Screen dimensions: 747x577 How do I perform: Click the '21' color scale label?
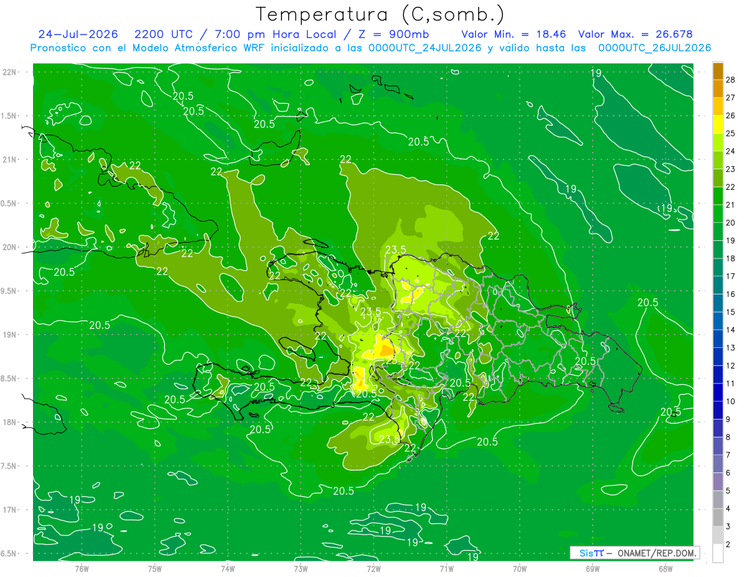[731, 205]
